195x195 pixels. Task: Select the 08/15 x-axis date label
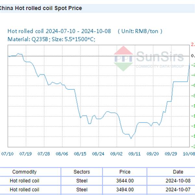click(80, 154)
